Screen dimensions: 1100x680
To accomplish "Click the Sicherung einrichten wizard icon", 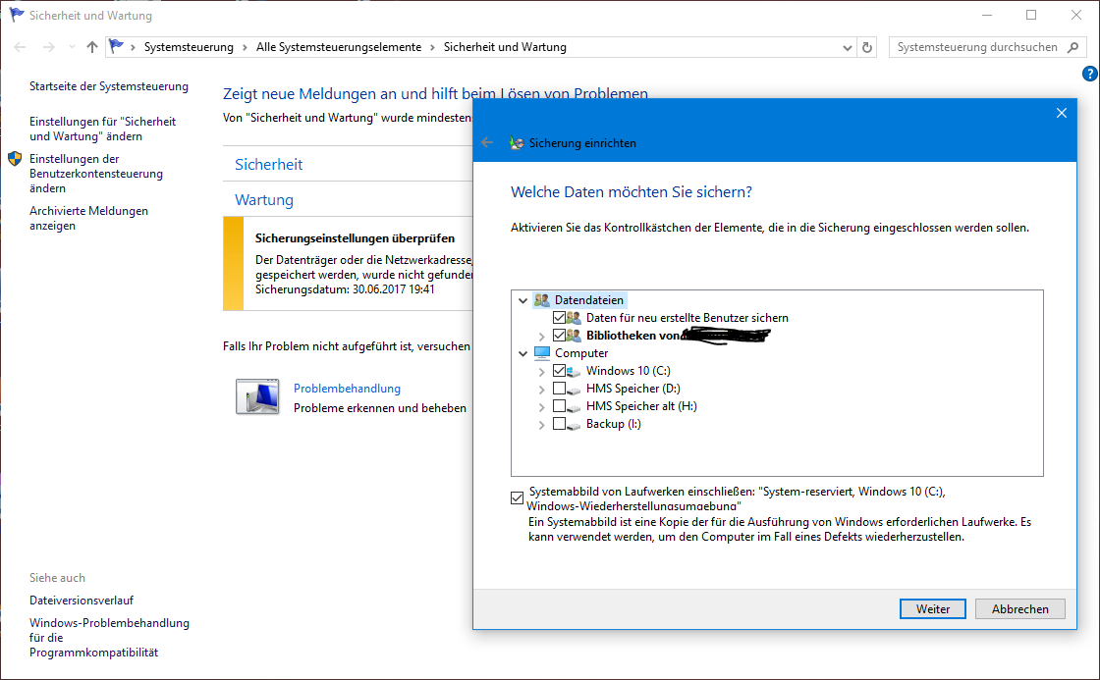I will [517, 143].
